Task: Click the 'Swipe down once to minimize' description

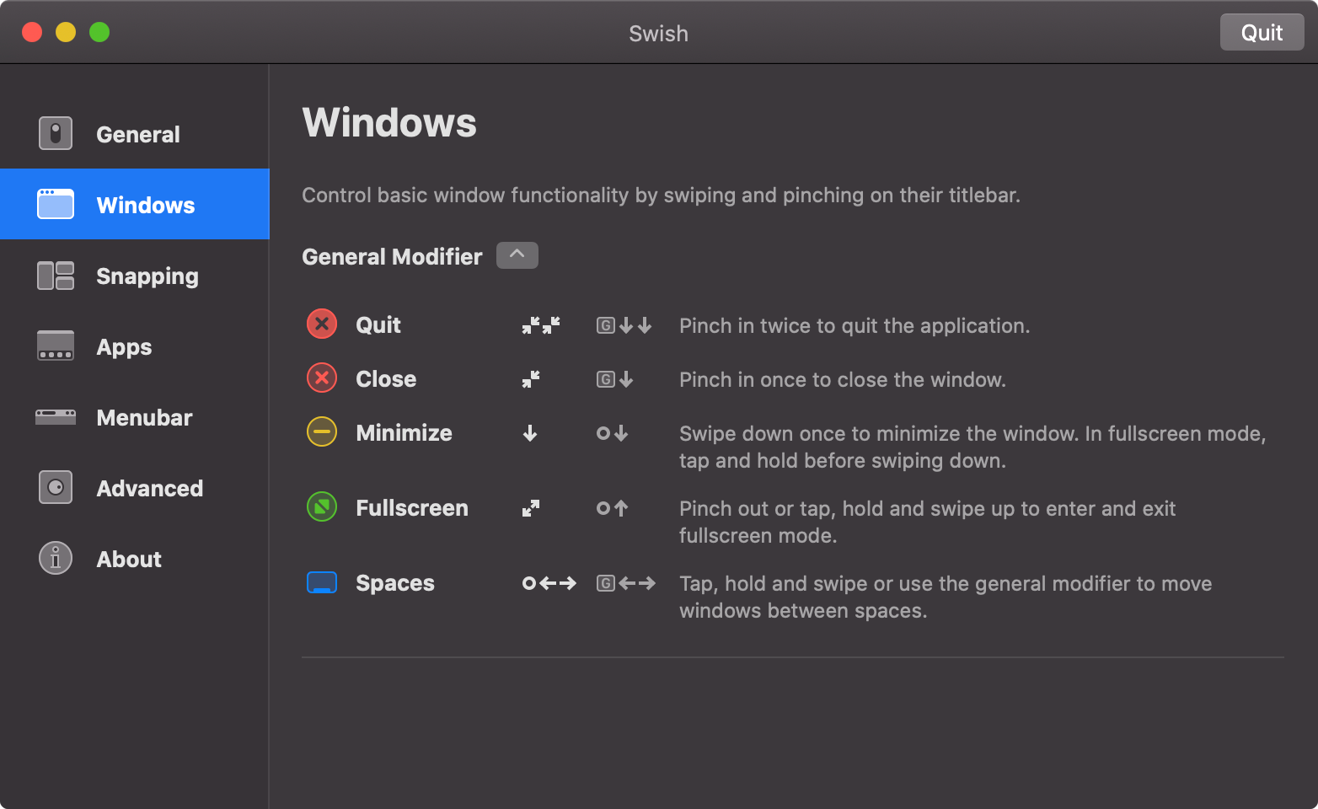Action: click(x=972, y=447)
